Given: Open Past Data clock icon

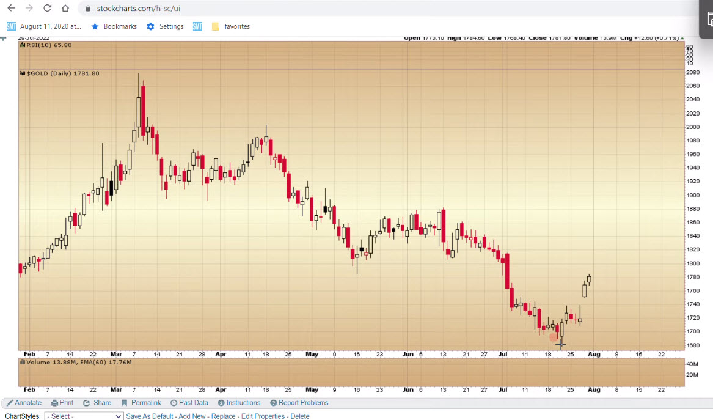Looking at the screenshot, I should [174, 403].
